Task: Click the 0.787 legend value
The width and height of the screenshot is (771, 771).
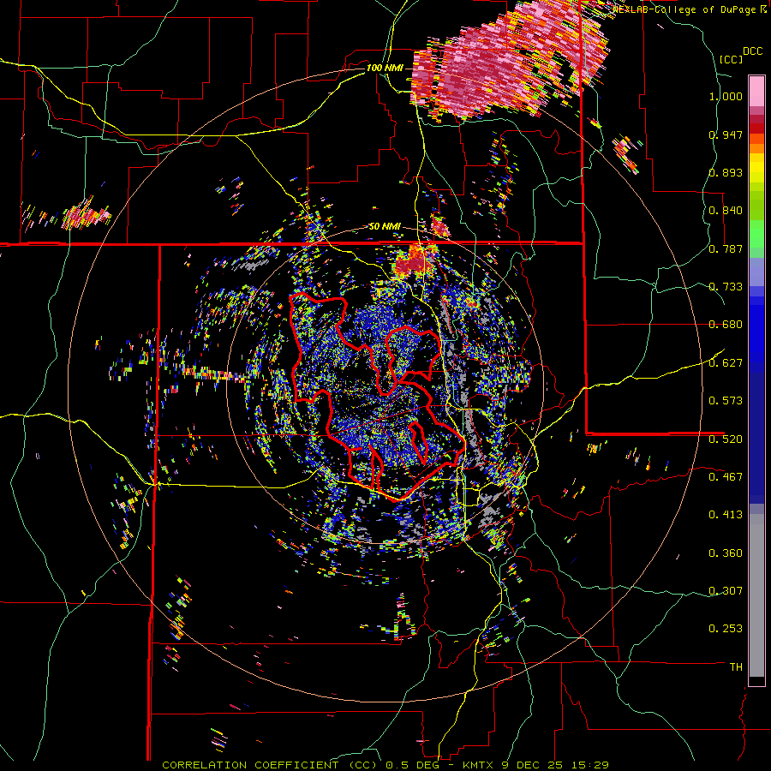Action: [x=726, y=248]
